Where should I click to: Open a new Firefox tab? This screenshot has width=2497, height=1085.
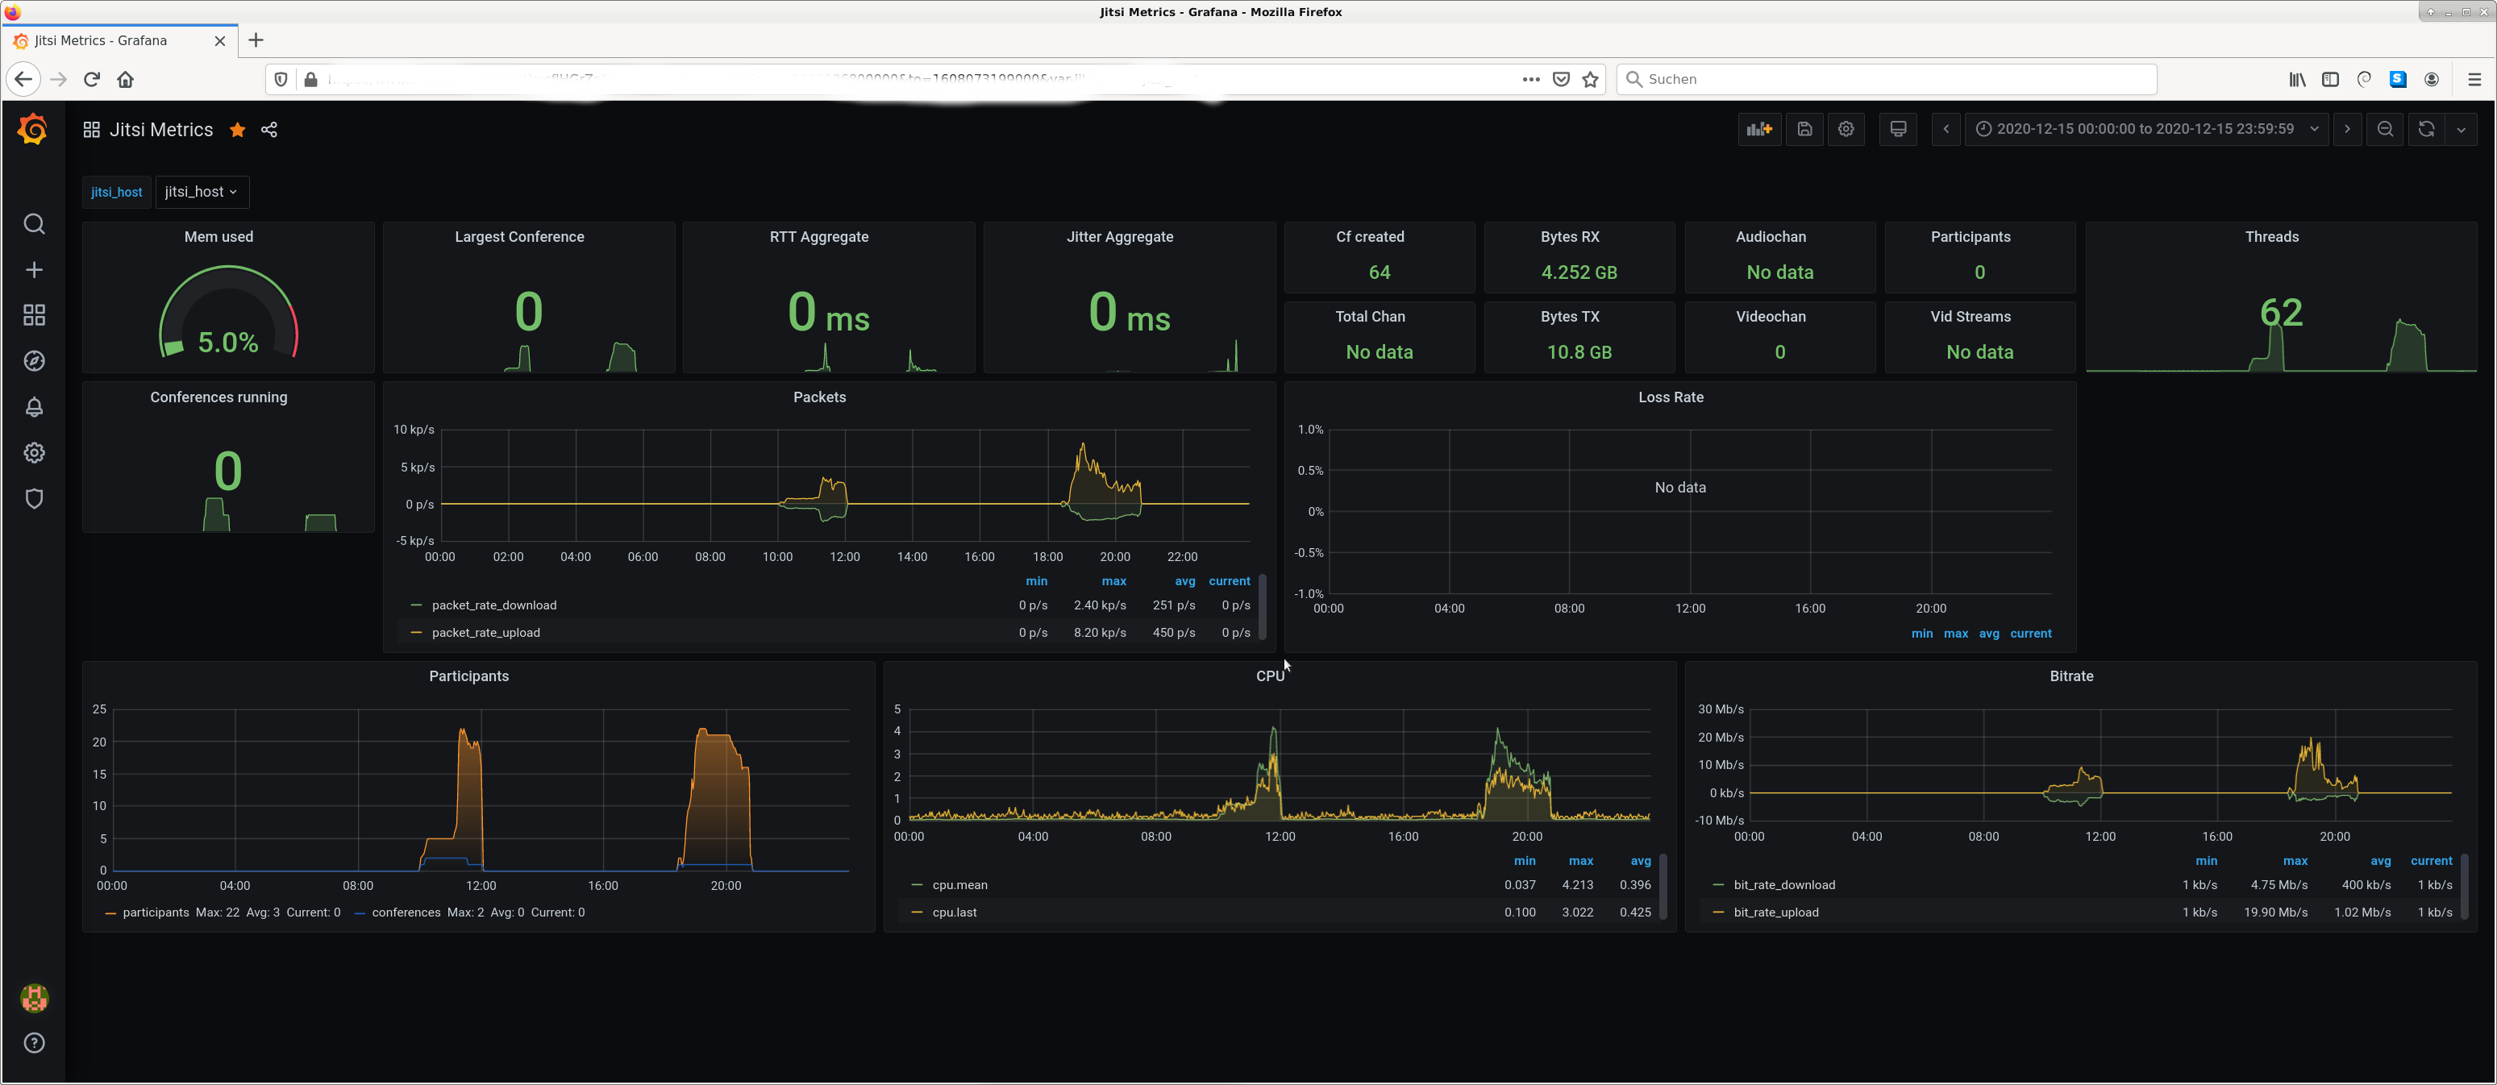[x=256, y=39]
